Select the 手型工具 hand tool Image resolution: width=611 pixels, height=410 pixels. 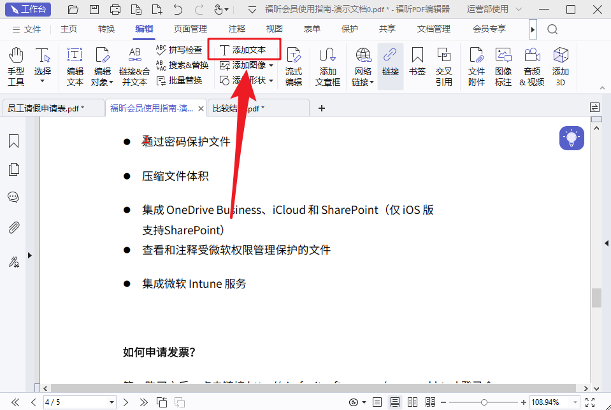pyautogui.click(x=16, y=67)
